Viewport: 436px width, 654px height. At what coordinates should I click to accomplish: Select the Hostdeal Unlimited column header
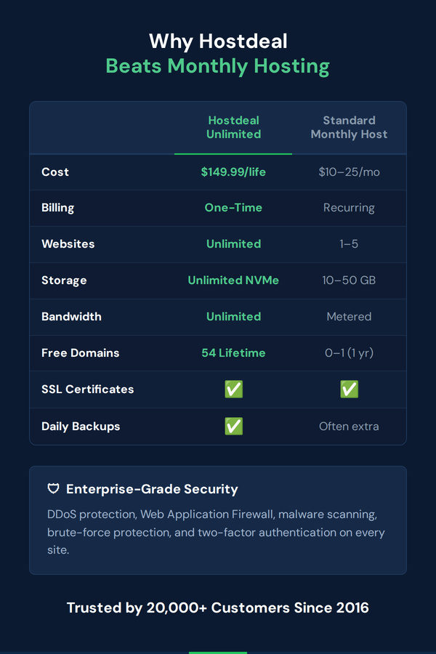tap(234, 127)
